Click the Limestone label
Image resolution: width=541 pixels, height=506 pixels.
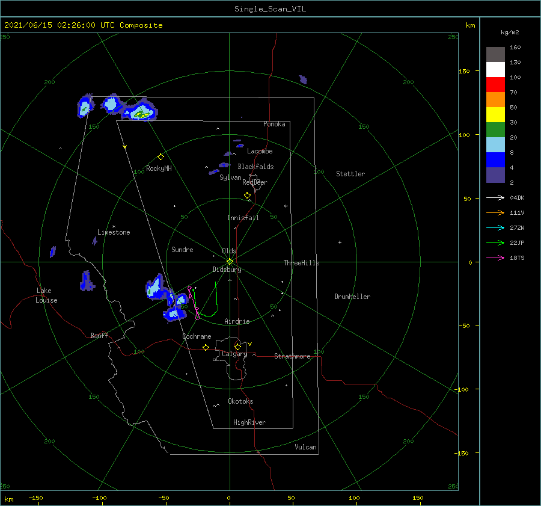click(114, 232)
